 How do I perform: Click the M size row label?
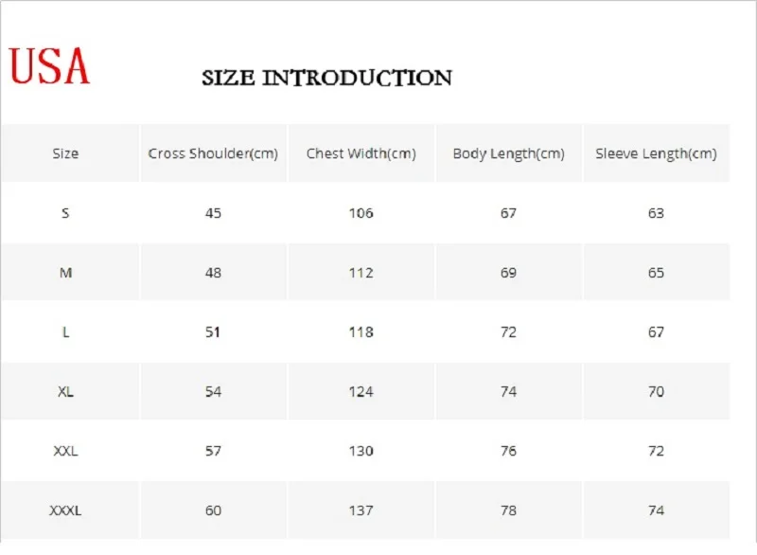coord(65,273)
